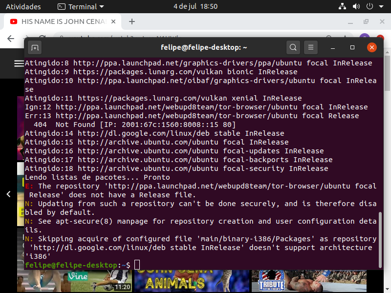The width and height of the screenshot is (391, 293).
Task: Click the browser page scrollbar
Action: (x=387, y=72)
